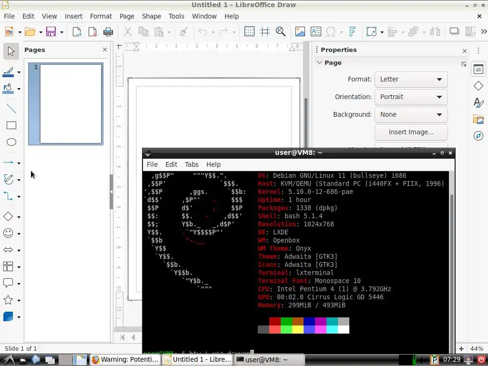The height and width of the screenshot is (366, 488).
Task: Insert Fontwork Text icon
Action: pyautogui.click(x=352, y=31)
